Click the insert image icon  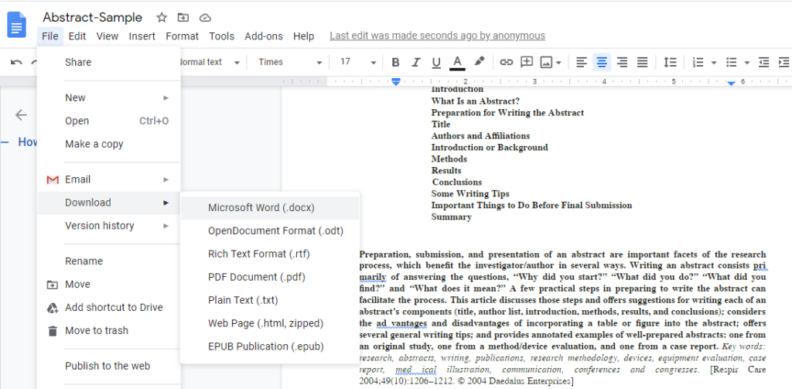[x=546, y=63]
